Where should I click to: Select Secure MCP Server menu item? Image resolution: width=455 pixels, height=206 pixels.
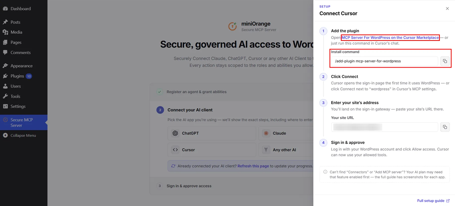coord(24,122)
